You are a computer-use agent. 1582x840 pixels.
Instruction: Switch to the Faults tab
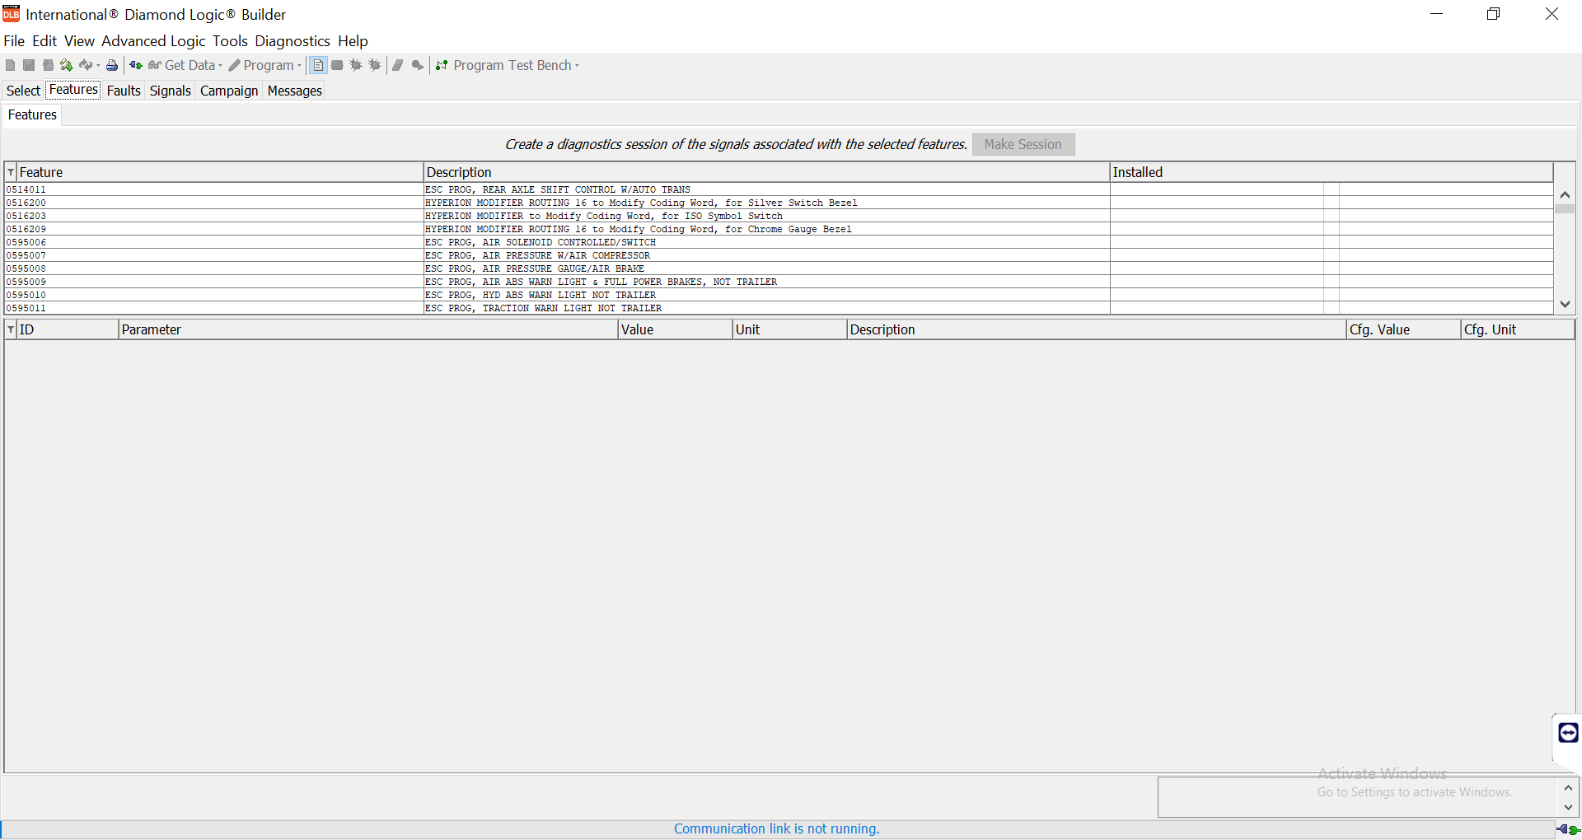(124, 91)
